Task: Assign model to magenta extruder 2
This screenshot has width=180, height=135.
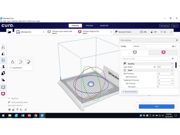Action: (3, 94)
